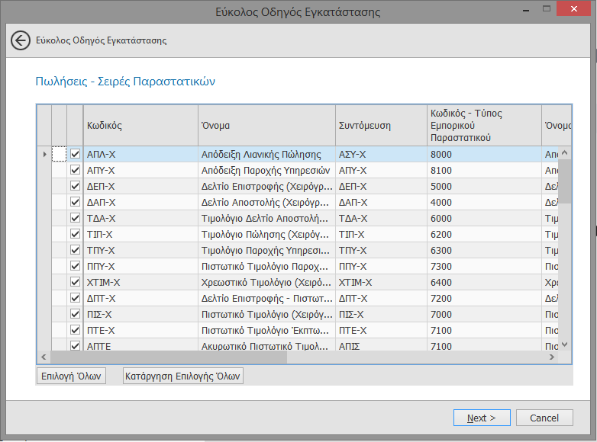Click the code value '5000'

484,186
